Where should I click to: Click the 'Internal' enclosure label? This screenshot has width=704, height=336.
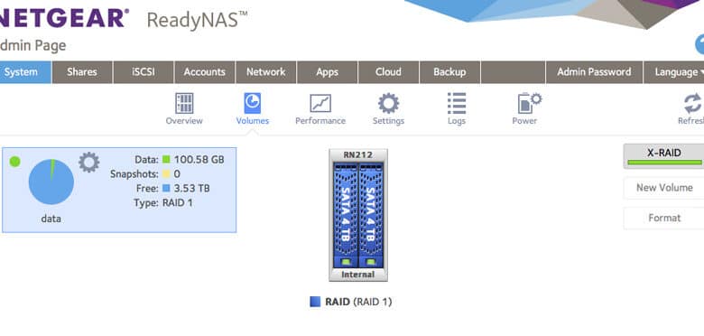tap(357, 274)
